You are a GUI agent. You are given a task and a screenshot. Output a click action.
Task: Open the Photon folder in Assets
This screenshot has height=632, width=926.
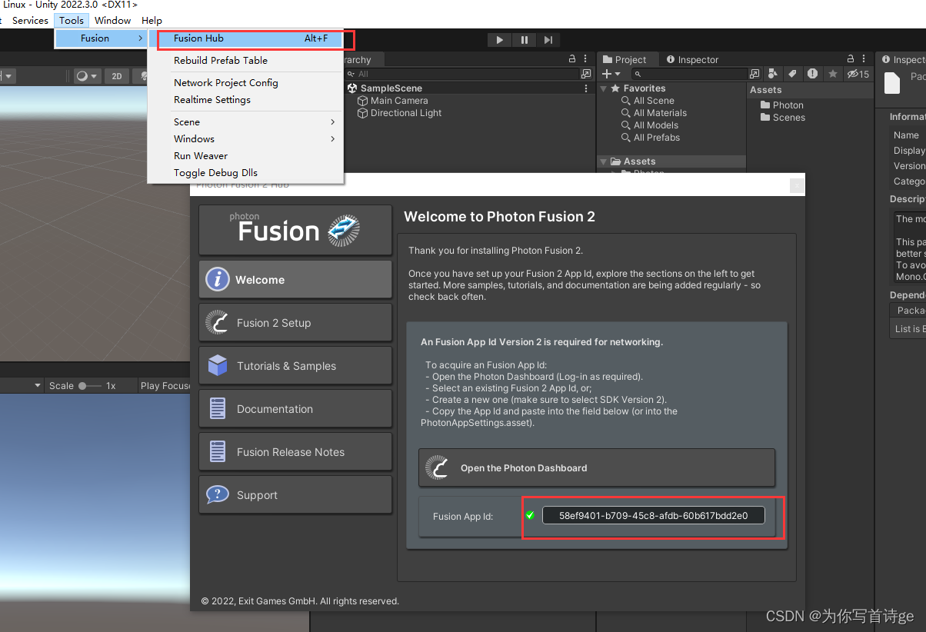tap(782, 105)
